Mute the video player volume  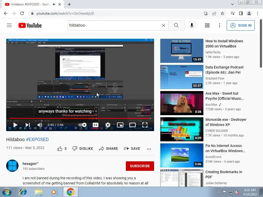40,125
